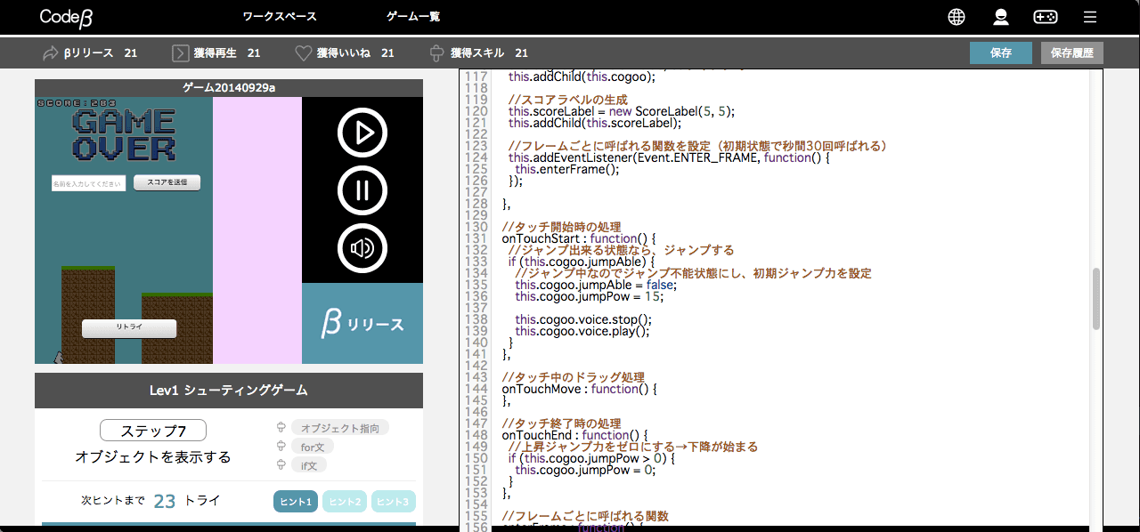Open the ワークスペース menu
The image size is (1140, 532).
point(280,17)
